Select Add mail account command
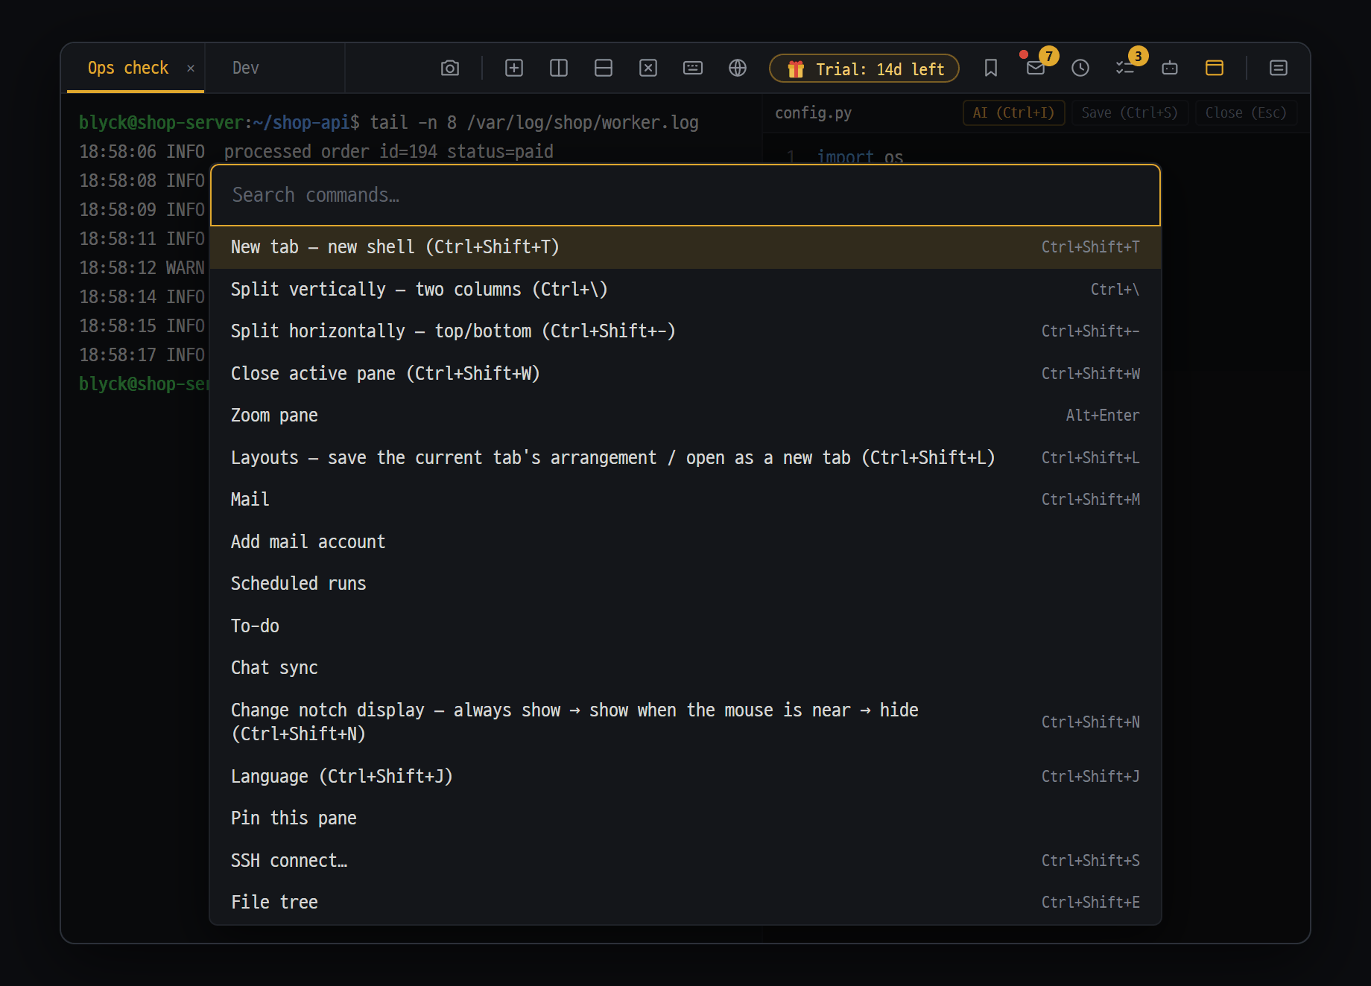 coord(685,542)
